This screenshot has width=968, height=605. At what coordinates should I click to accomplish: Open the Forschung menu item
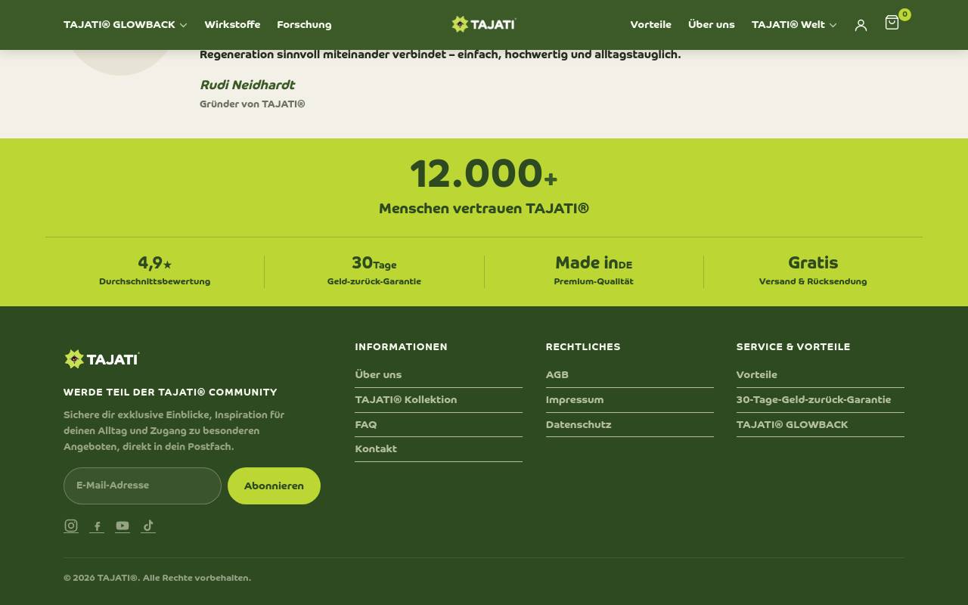pyautogui.click(x=304, y=25)
